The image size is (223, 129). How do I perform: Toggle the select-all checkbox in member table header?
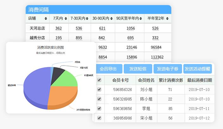99,80
